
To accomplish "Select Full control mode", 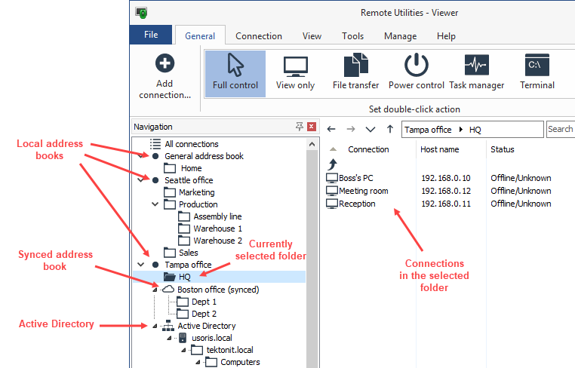I will (x=235, y=75).
